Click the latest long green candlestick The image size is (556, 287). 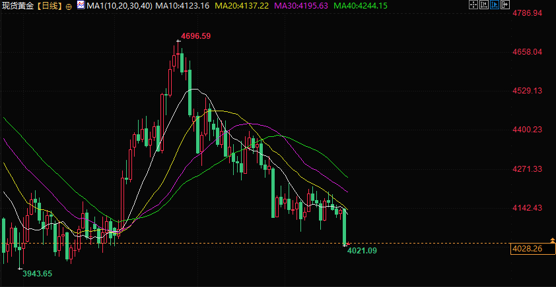pos(344,226)
